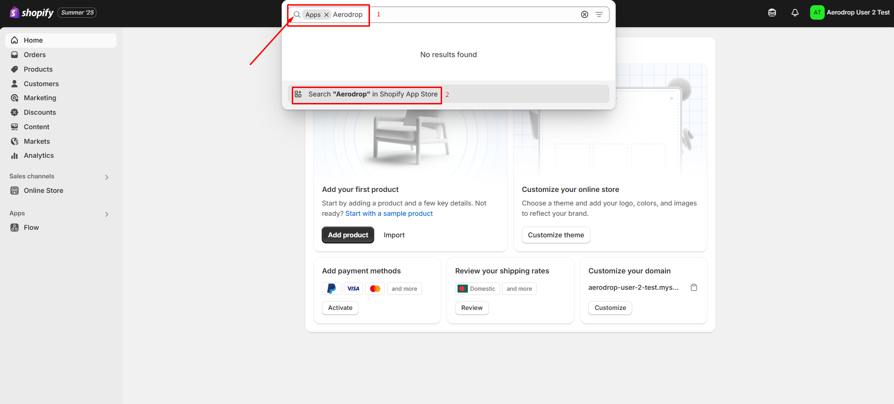
Task: Review shipping rates
Action: (472, 308)
